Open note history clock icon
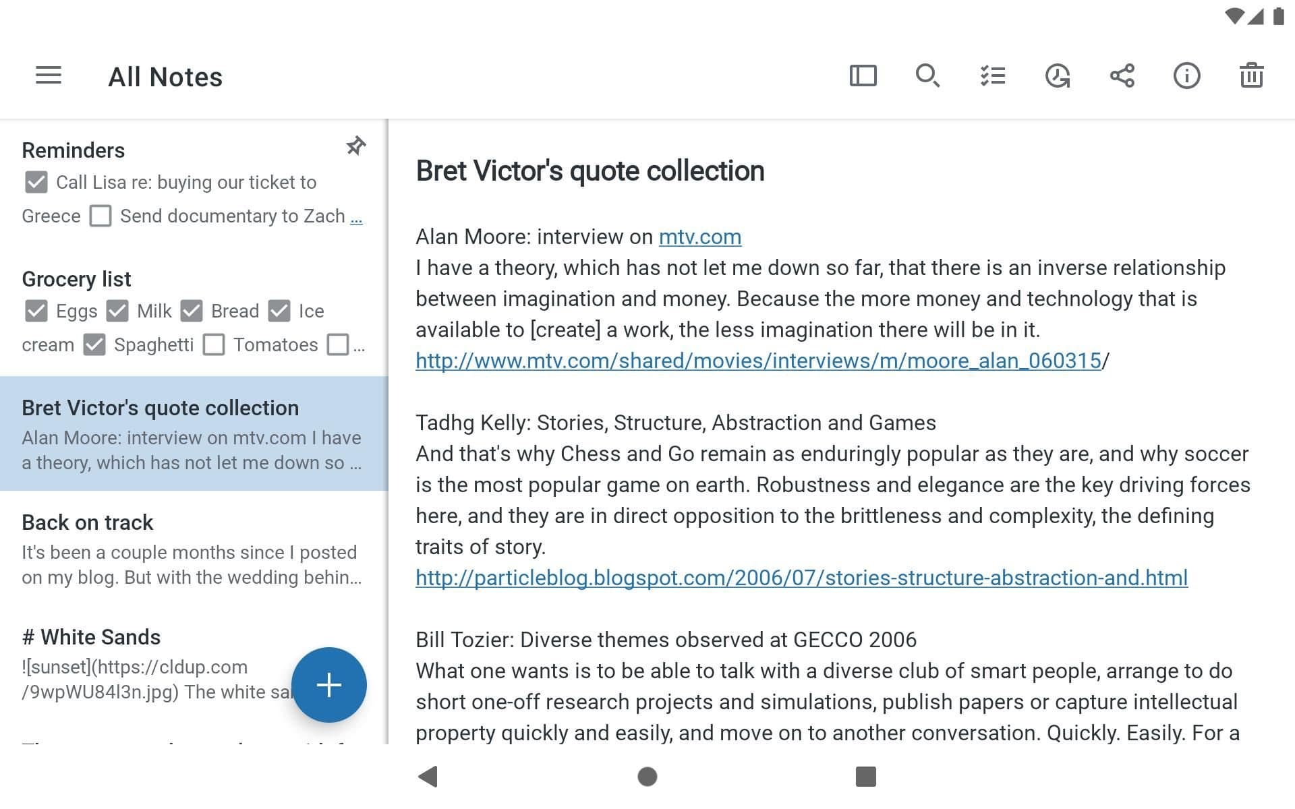The height and width of the screenshot is (809, 1295). pyautogui.click(x=1057, y=76)
